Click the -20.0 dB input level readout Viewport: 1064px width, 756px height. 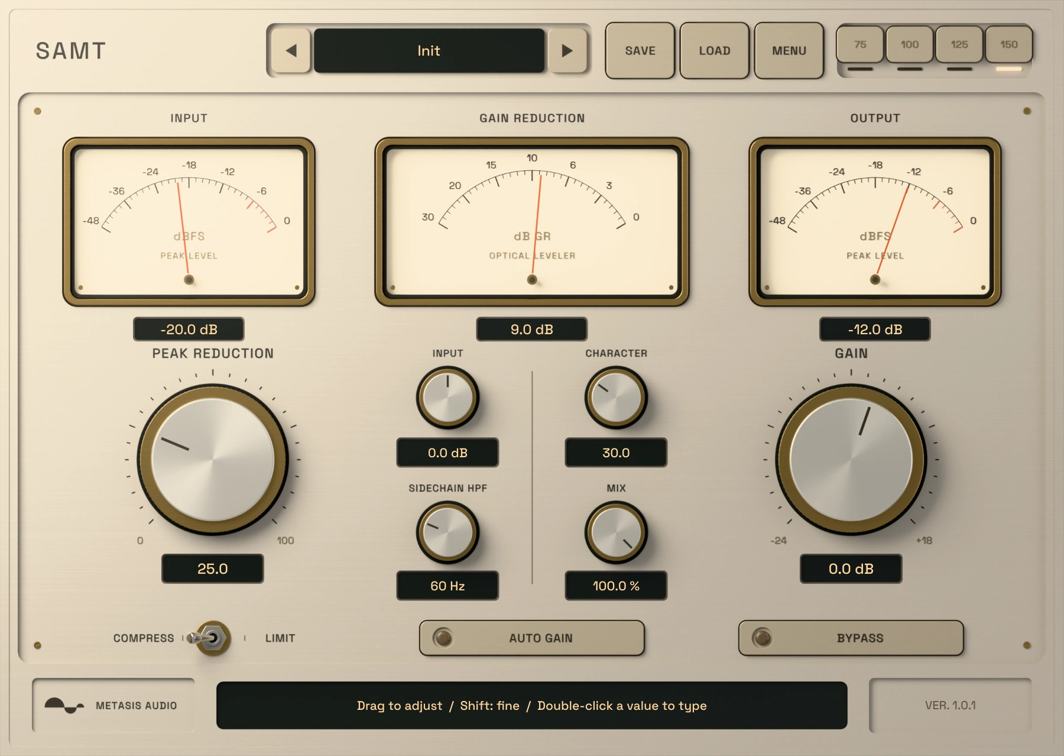pos(189,329)
